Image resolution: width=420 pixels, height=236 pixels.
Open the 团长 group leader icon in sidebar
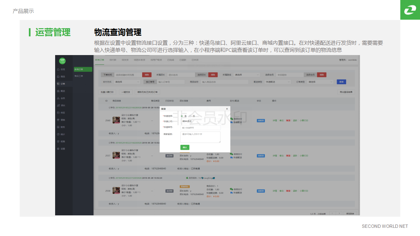coord(58,106)
